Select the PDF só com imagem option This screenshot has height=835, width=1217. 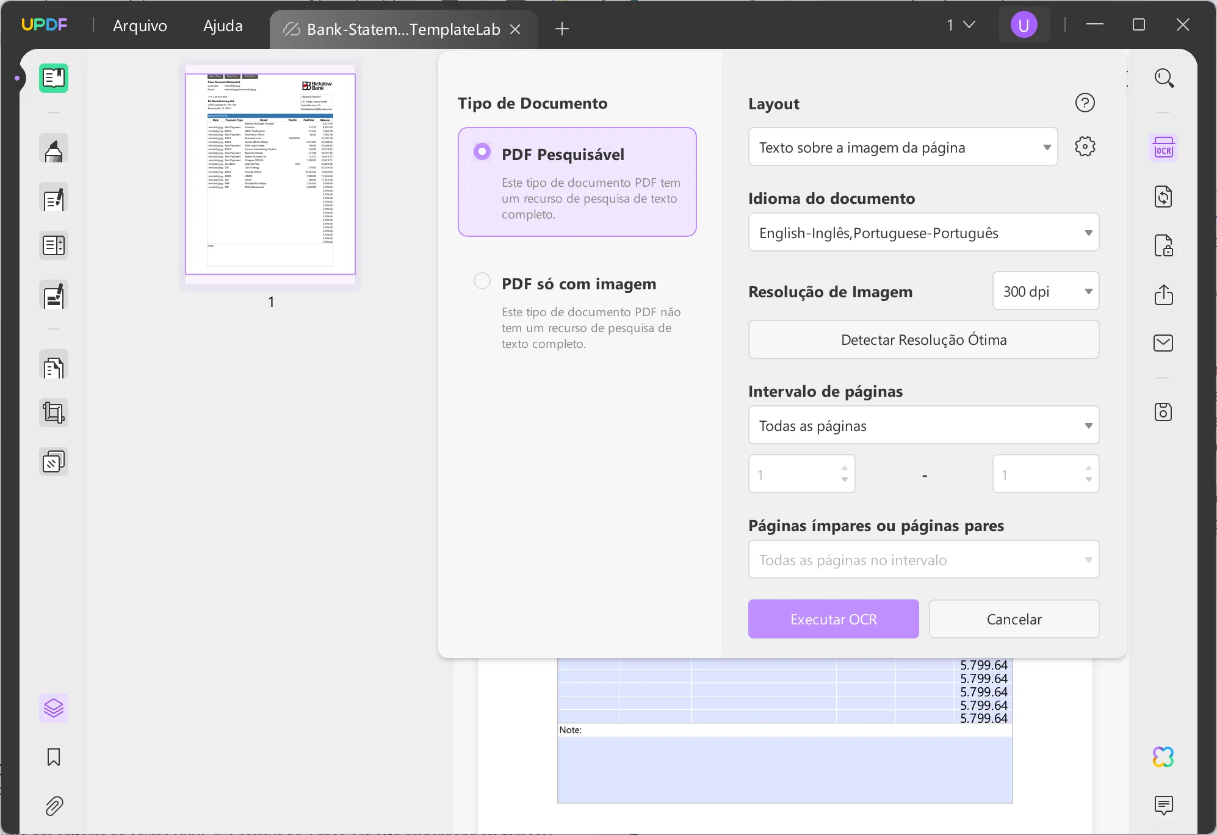point(577,313)
